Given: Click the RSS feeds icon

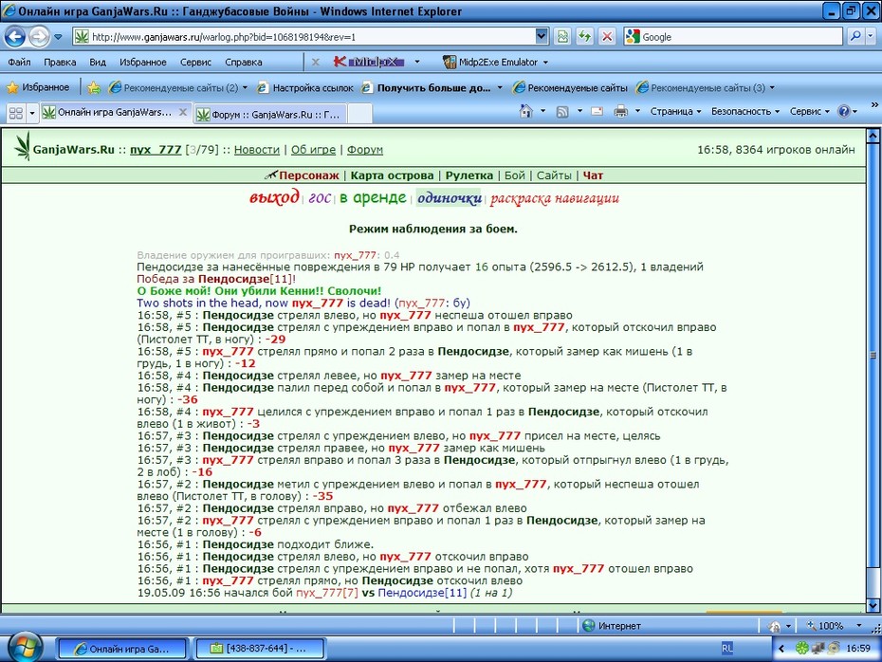Looking at the screenshot, I should pos(562,112).
